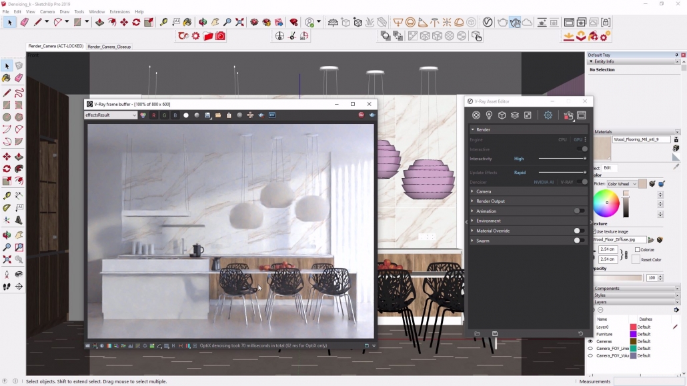
Task: Open the Geometry panel in V-Ray Asset Editor
Action: [x=502, y=115]
